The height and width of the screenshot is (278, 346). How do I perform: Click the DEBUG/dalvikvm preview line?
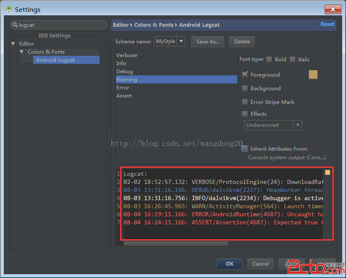tap(223, 190)
